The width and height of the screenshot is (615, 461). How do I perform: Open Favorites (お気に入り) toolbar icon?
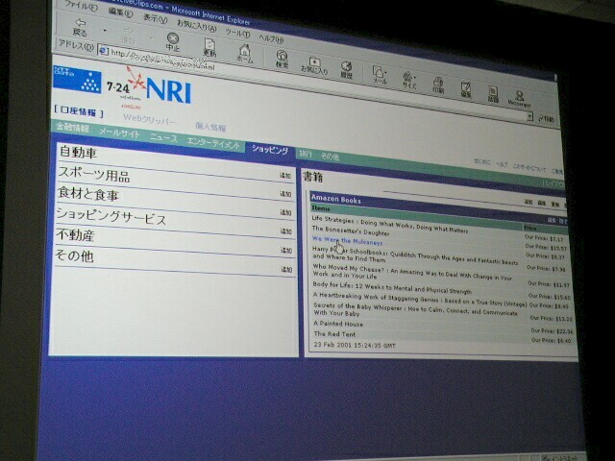314,66
